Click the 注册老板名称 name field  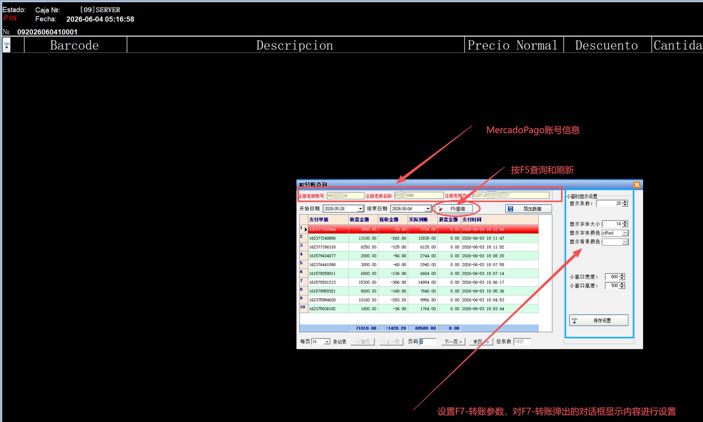[419, 195]
